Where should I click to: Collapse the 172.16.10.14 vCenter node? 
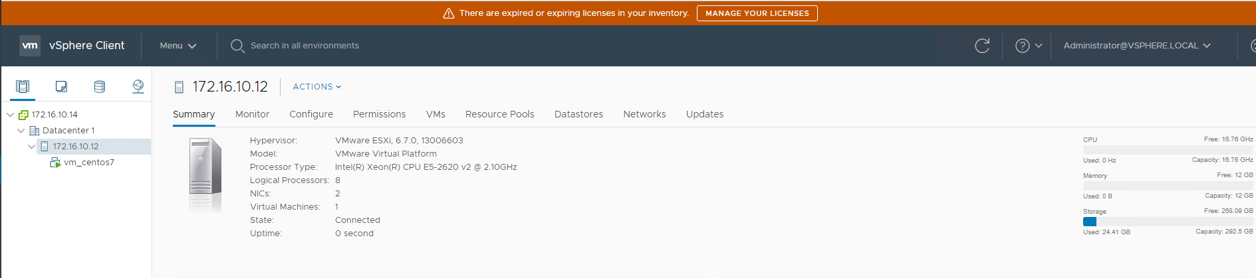(x=10, y=114)
